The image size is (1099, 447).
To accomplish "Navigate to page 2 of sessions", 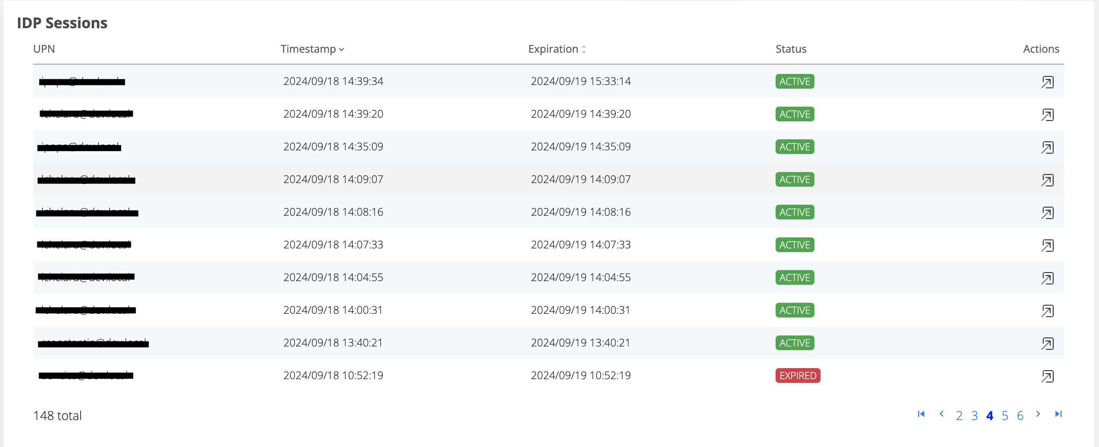I will coord(959,416).
